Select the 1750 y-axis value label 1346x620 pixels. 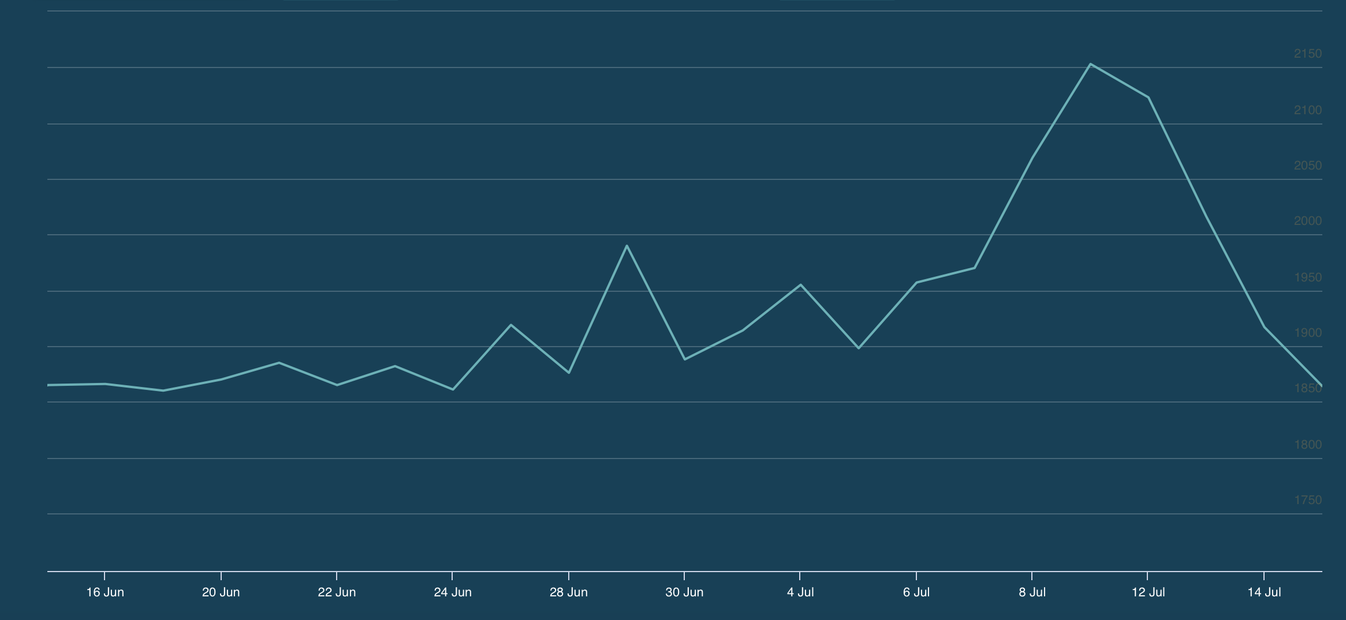(1307, 500)
